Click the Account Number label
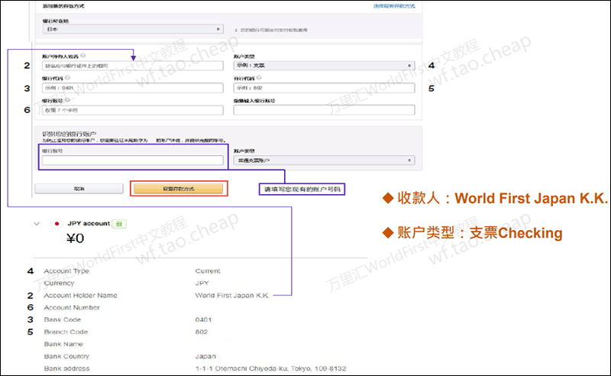 pyautogui.click(x=72, y=307)
